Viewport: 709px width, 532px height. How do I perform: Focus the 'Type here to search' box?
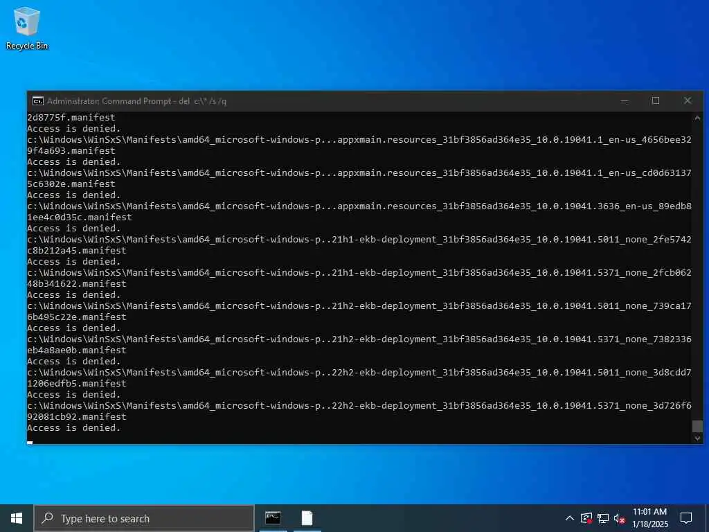pos(144,518)
